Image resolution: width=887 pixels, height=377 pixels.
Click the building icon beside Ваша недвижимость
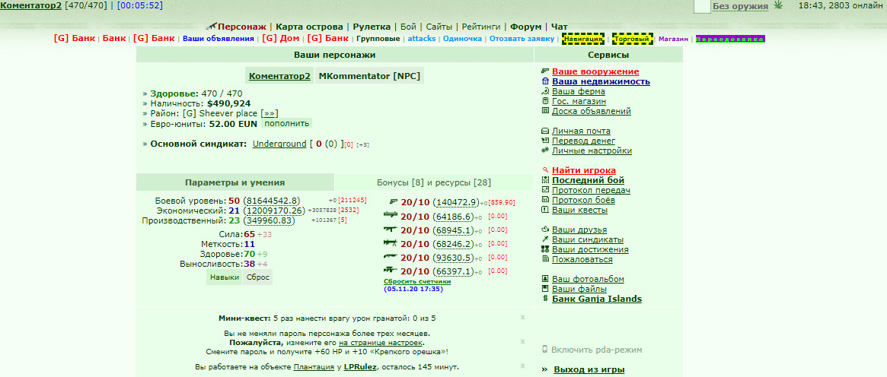click(545, 81)
